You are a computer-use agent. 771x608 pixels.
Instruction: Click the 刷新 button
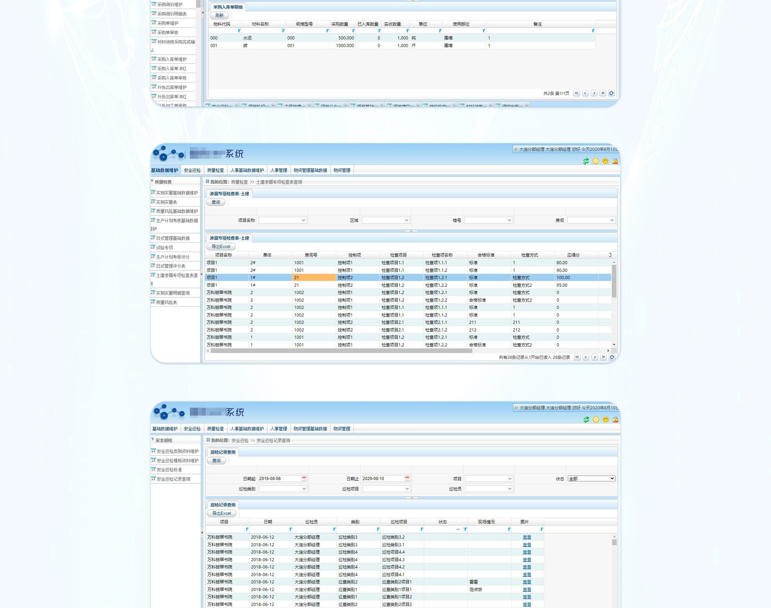click(x=219, y=16)
